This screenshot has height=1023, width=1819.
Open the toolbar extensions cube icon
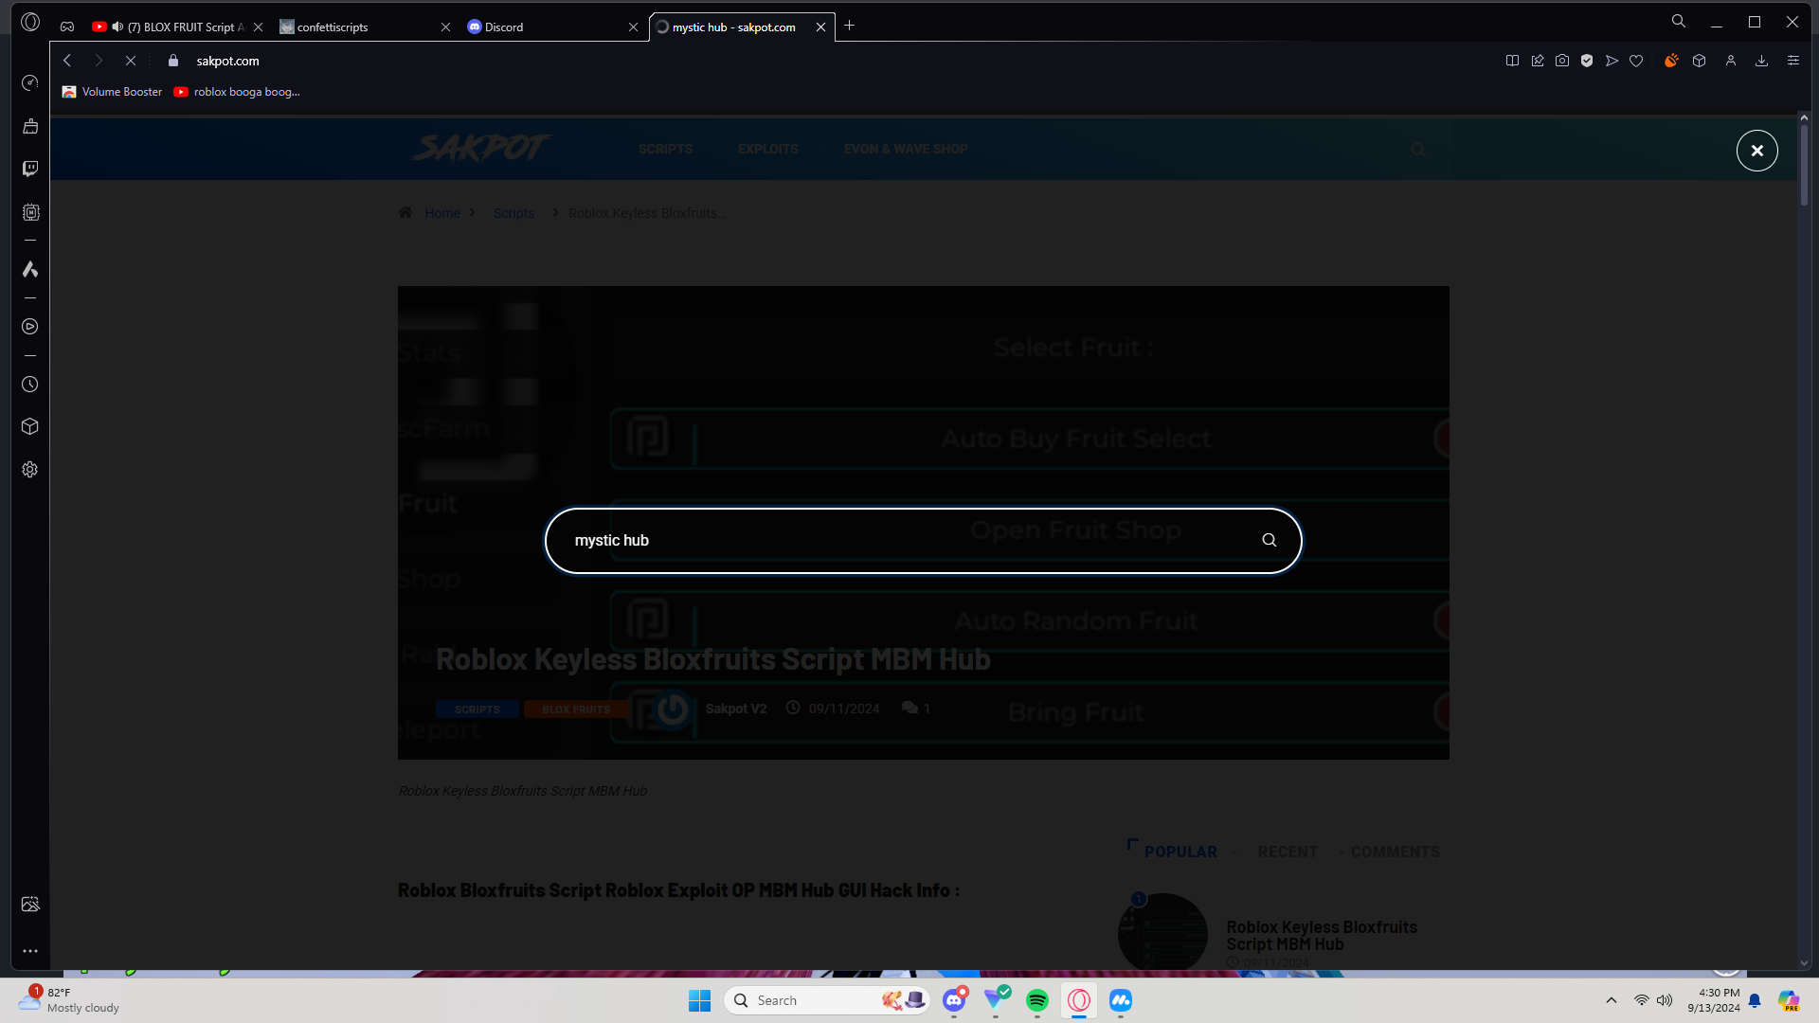(1700, 61)
